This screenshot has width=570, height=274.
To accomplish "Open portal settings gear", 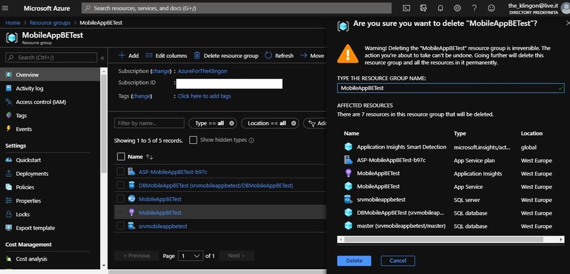I will click(458, 8).
